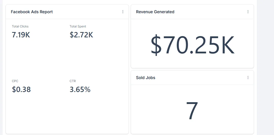This screenshot has width=274, height=135.
Task: Click the sold jobs count of 7
Action: (192, 111)
